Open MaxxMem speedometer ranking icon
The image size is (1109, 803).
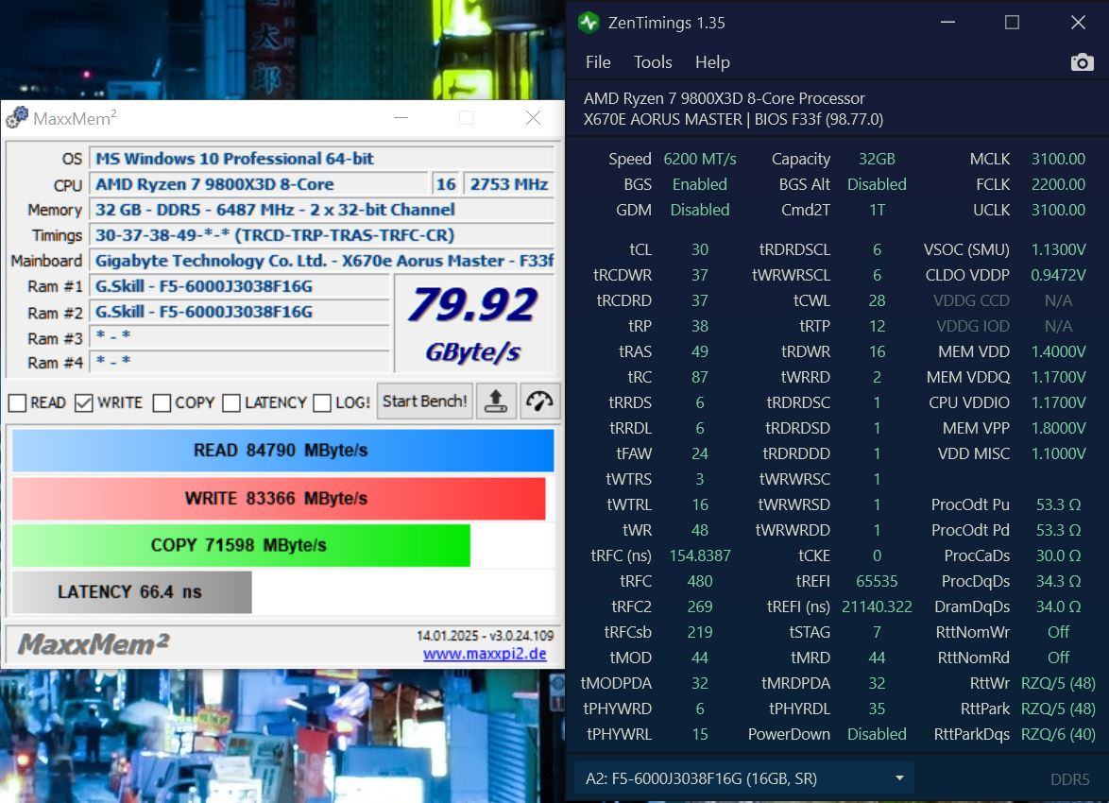tap(539, 401)
